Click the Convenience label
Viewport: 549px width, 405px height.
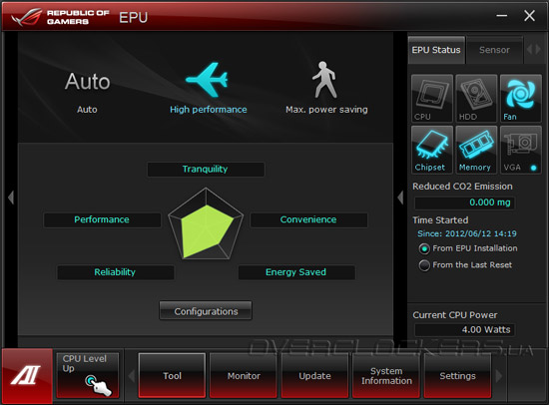pyautogui.click(x=308, y=219)
